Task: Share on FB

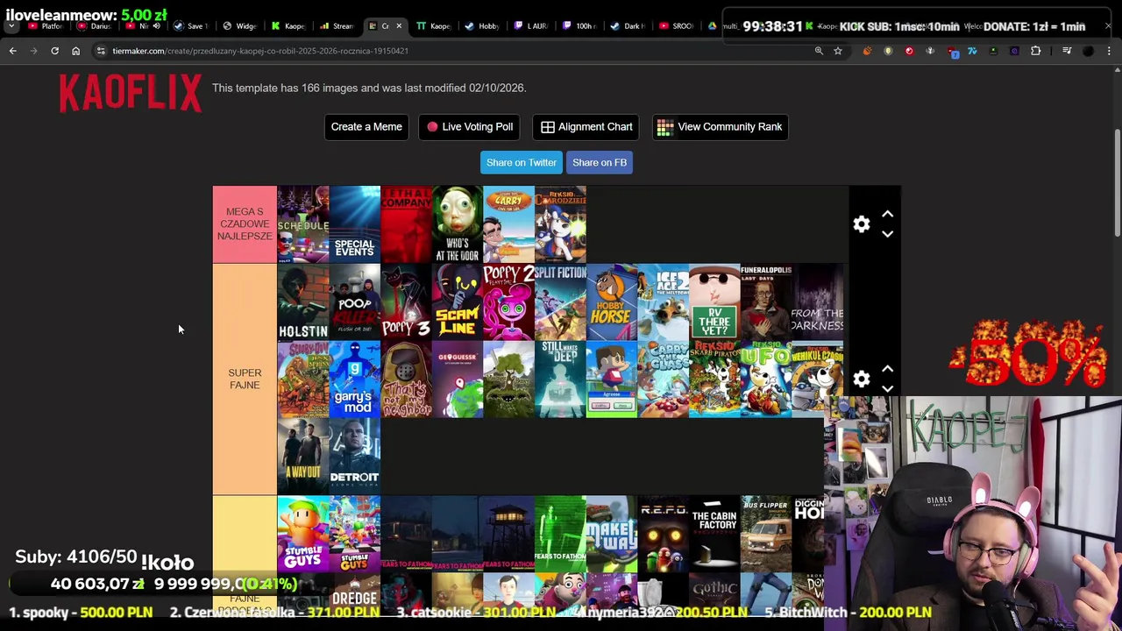Action: [x=600, y=162]
